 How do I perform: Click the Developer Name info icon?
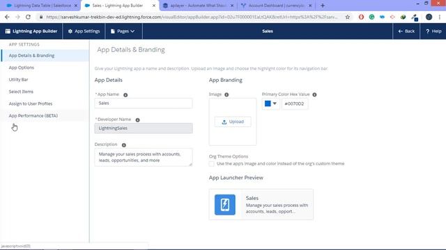tap(138, 120)
